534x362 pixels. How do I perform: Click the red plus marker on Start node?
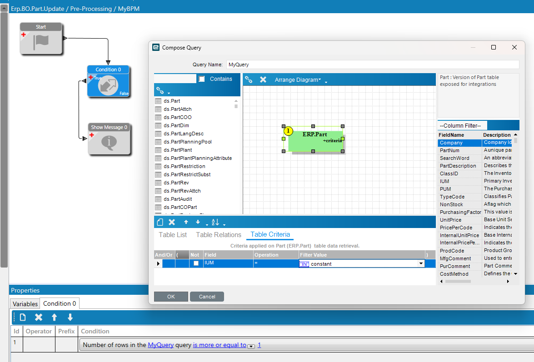pos(24,35)
